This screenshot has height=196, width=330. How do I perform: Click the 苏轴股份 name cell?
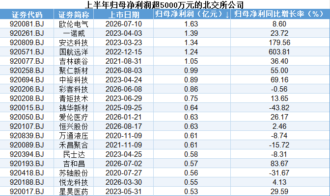coord(74,173)
